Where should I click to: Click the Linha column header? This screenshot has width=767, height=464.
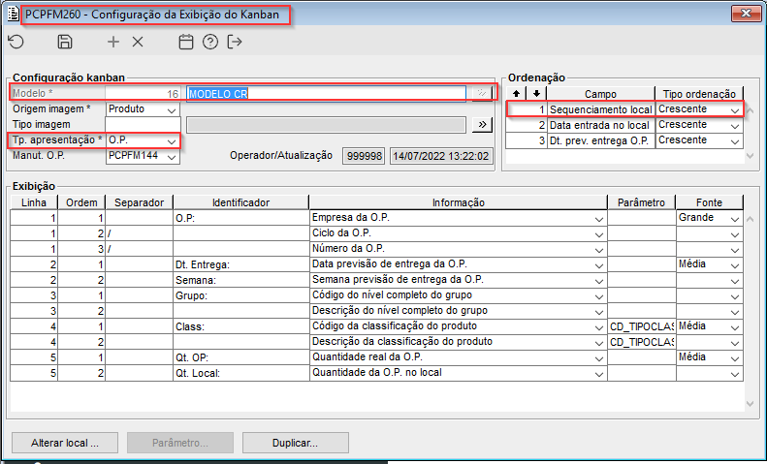click(34, 202)
